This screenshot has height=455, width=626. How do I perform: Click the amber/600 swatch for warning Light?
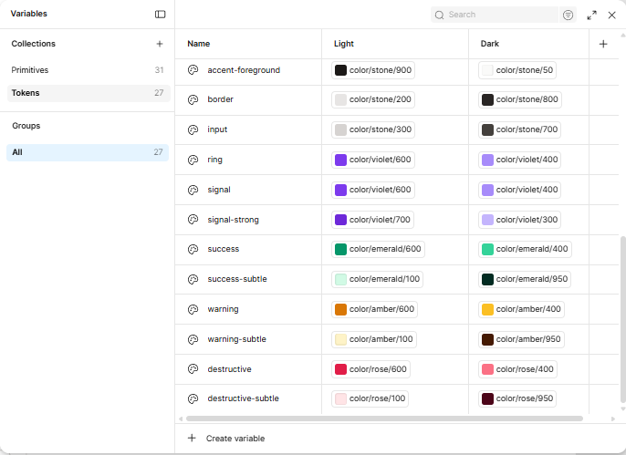coord(340,309)
